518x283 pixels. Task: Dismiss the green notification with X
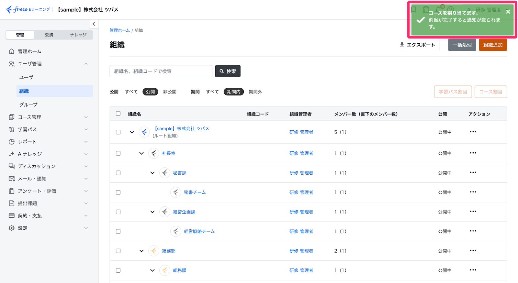pyautogui.click(x=508, y=12)
